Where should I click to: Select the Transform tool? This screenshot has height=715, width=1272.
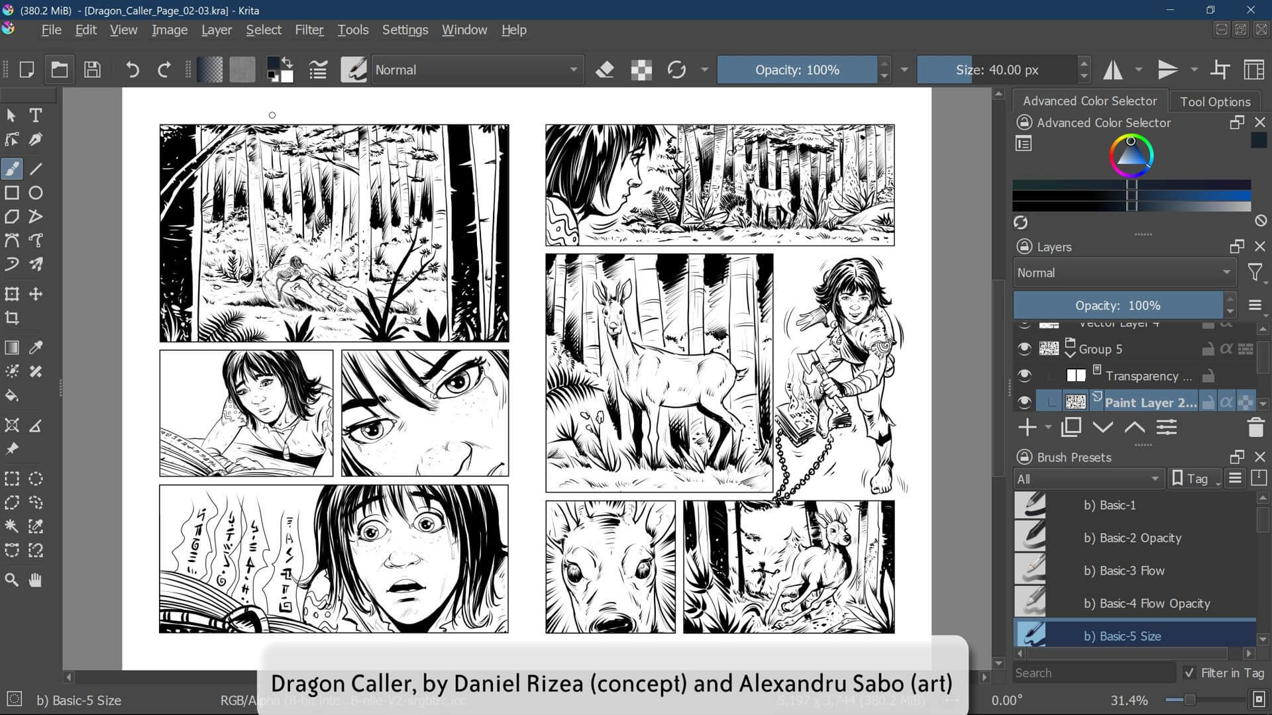pos(11,294)
